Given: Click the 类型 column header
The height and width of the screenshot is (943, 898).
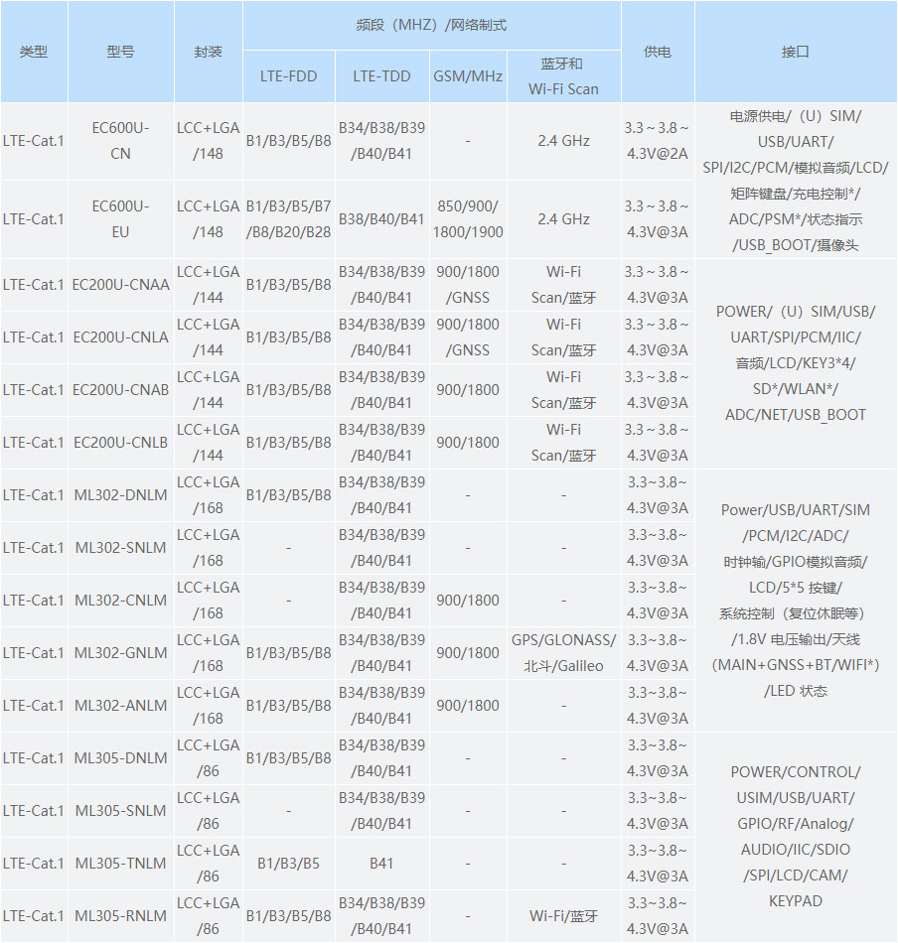Looking at the screenshot, I should (34, 52).
